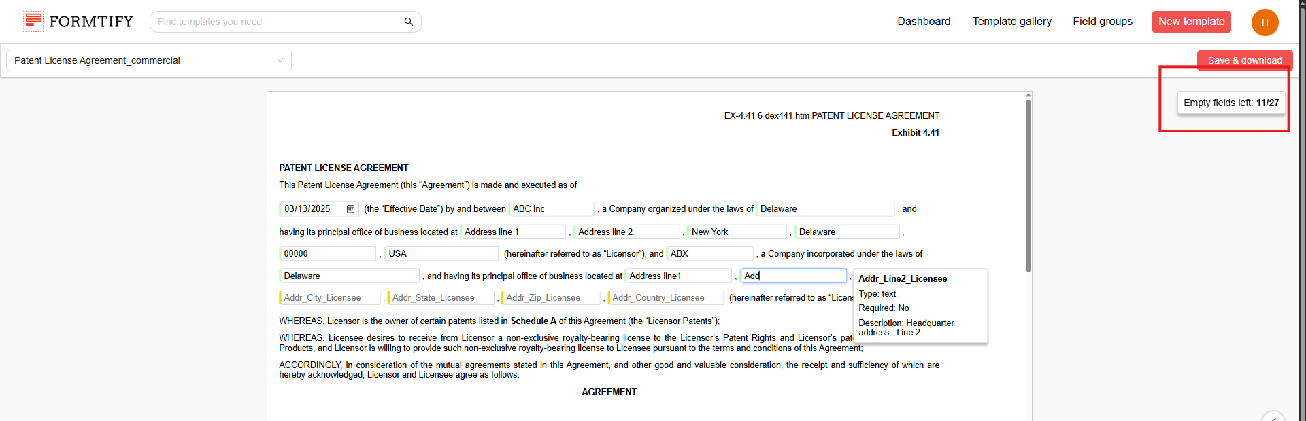This screenshot has width=1306, height=421.
Task: Click the 'Type: text' tooltip line
Action: click(877, 294)
